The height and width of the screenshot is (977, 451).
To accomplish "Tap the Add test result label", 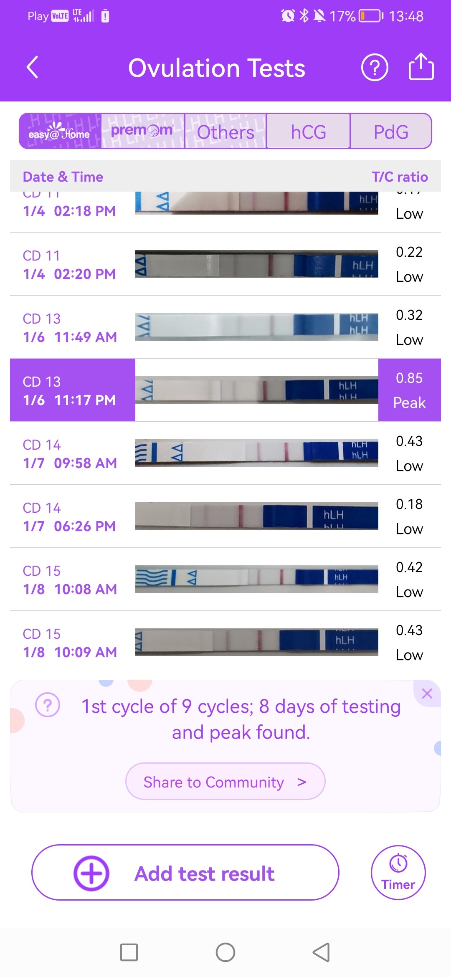I will (x=204, y=873).
